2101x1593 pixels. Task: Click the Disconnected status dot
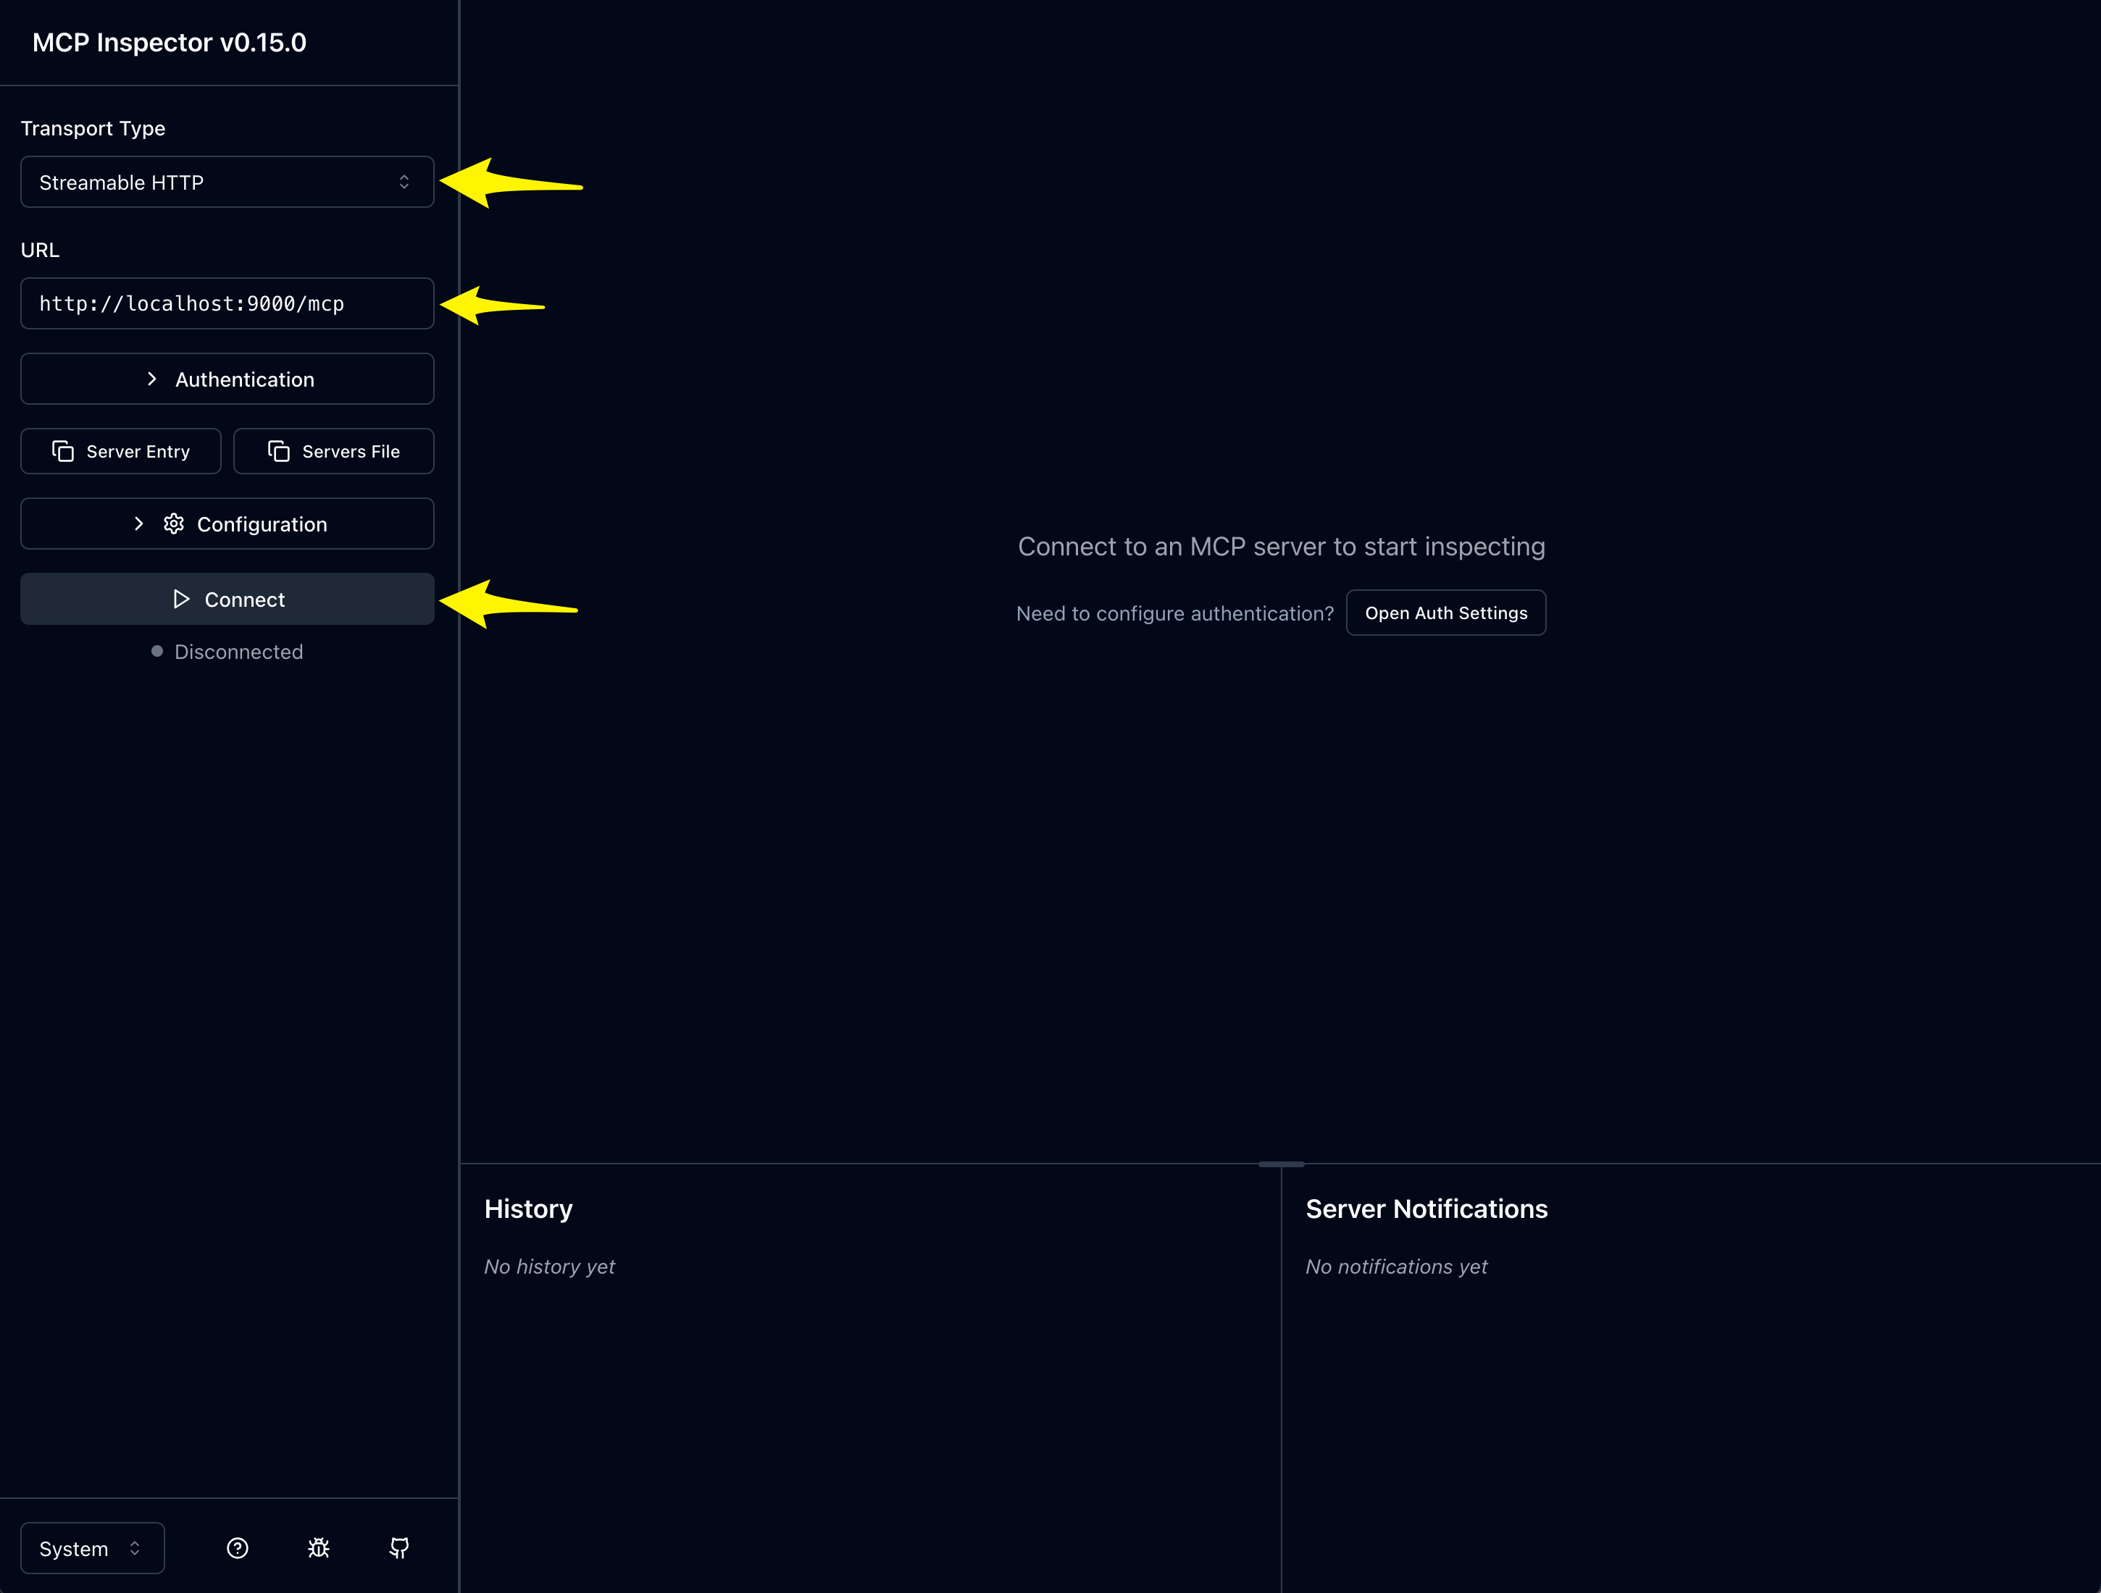pos(156,651)
